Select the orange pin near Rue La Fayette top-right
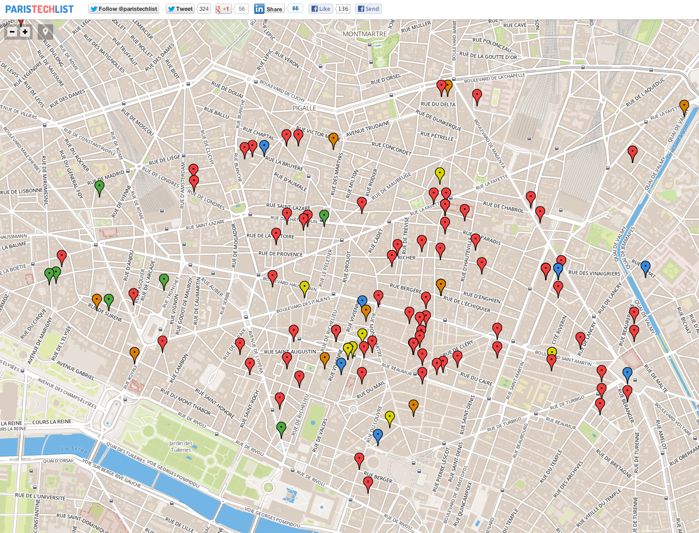This screenshot has width=699, height=533. (x=684, y=108)
